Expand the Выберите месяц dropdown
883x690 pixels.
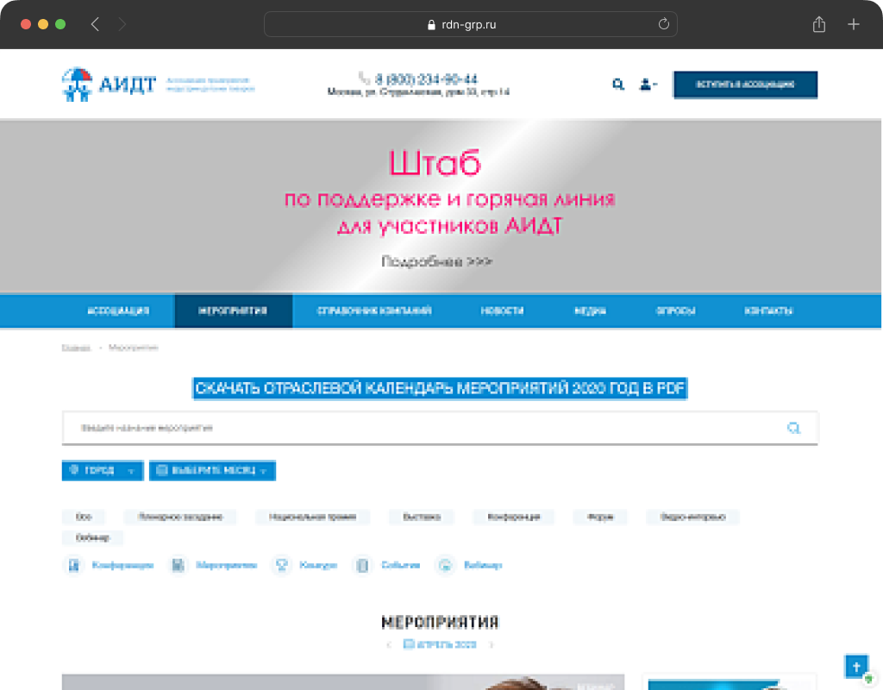(x=212, y=471)
